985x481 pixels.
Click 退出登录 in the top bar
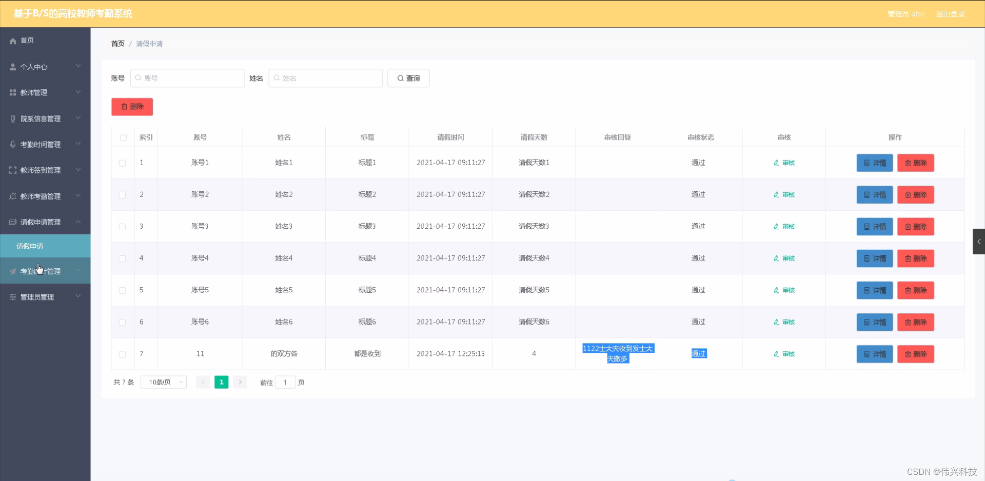click(949, 14)
